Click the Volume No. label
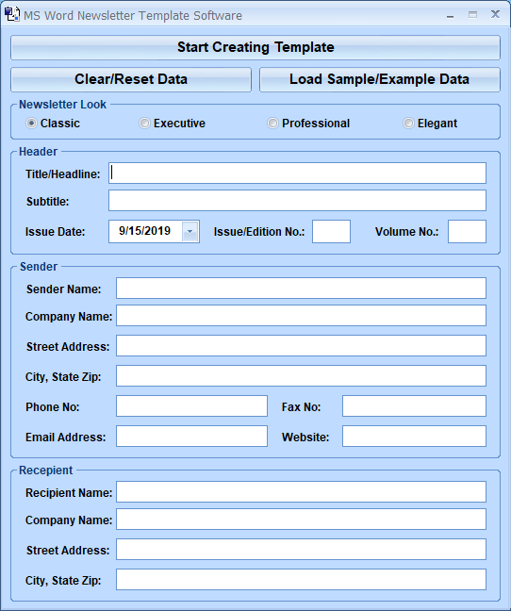The image size is (511, 611). [x=407, y=232]
